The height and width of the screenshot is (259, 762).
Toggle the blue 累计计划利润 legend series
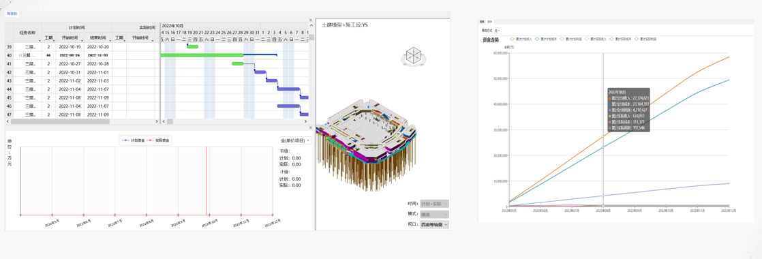click(572, 39)
